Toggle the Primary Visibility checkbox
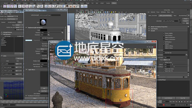The height and width of the screenshot is (108, 192). click(x=164, y=33)
